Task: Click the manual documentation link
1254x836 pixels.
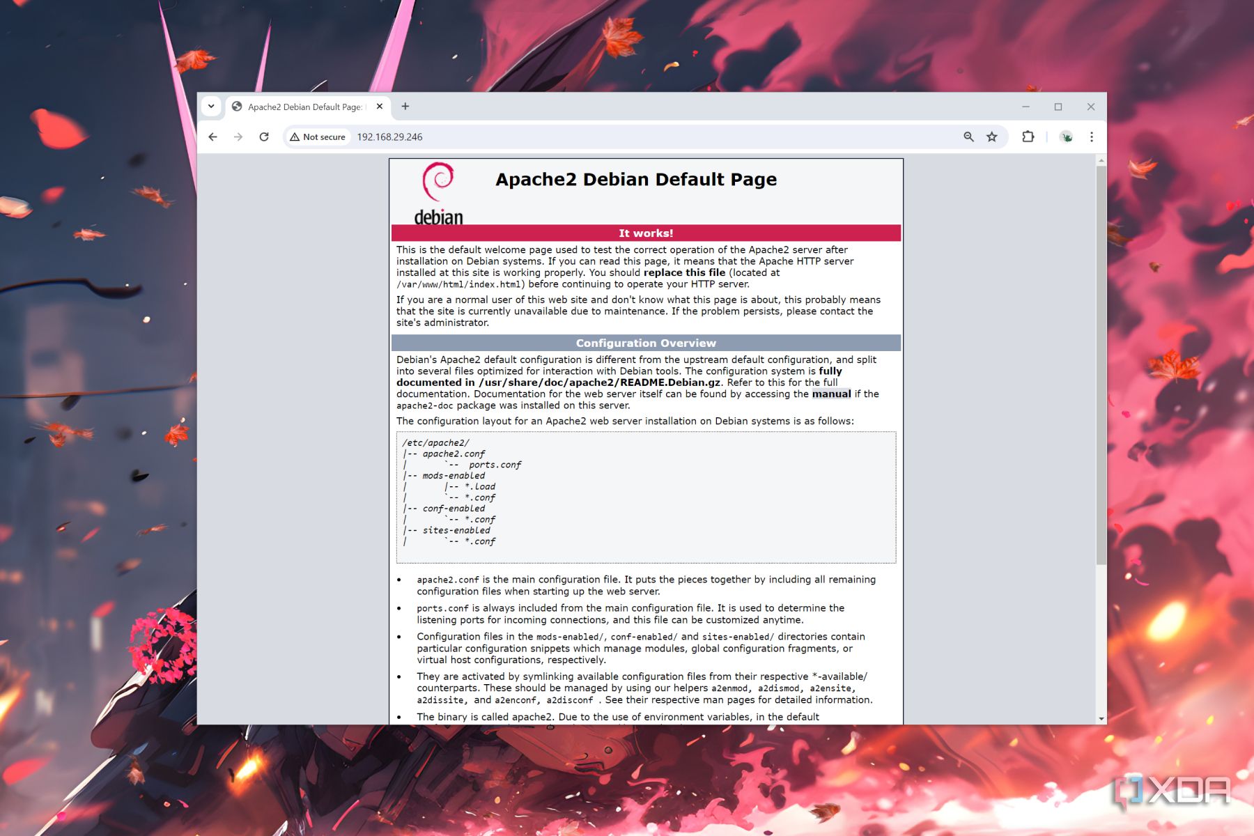Action: coord(831,394)
